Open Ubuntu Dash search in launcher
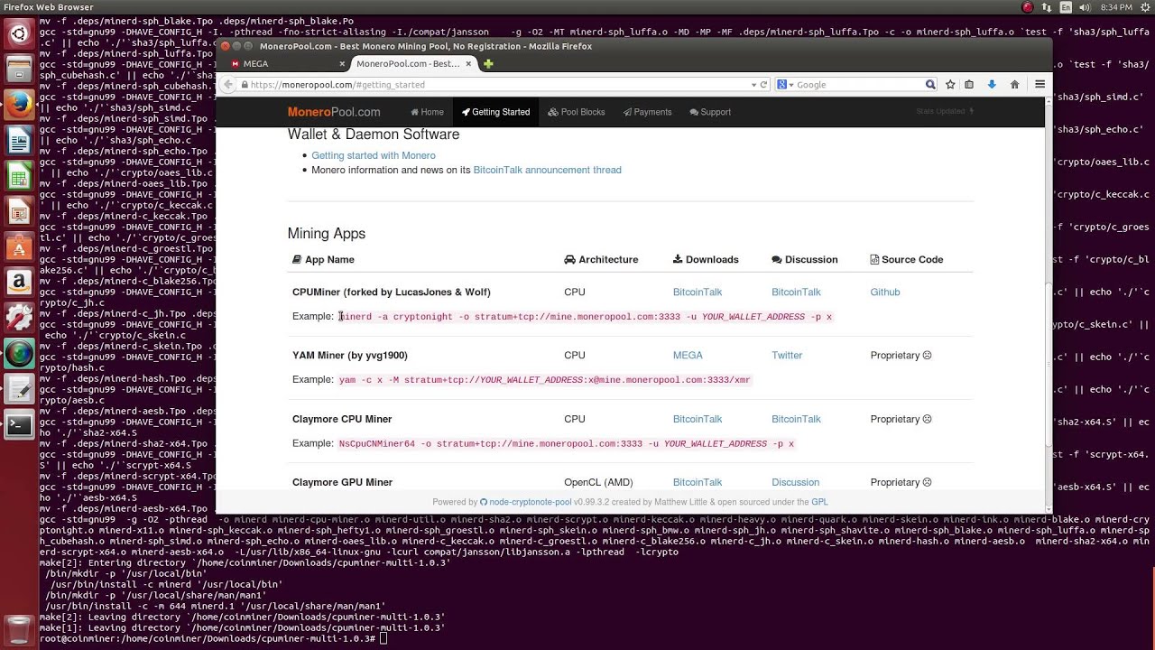1155x650 pixels. [x=19, y=35]
